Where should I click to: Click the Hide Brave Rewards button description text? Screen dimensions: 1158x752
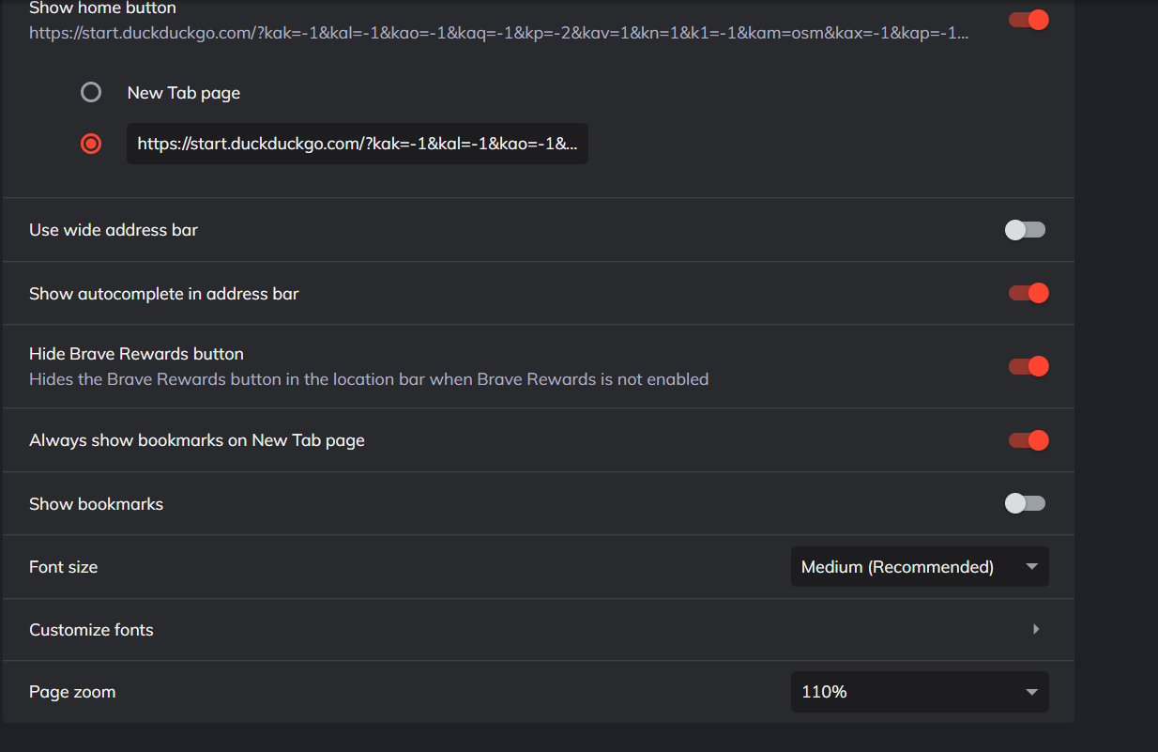(369, 379)
